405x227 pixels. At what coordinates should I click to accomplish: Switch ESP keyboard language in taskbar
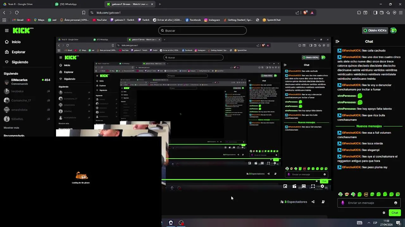pos(375,223)
